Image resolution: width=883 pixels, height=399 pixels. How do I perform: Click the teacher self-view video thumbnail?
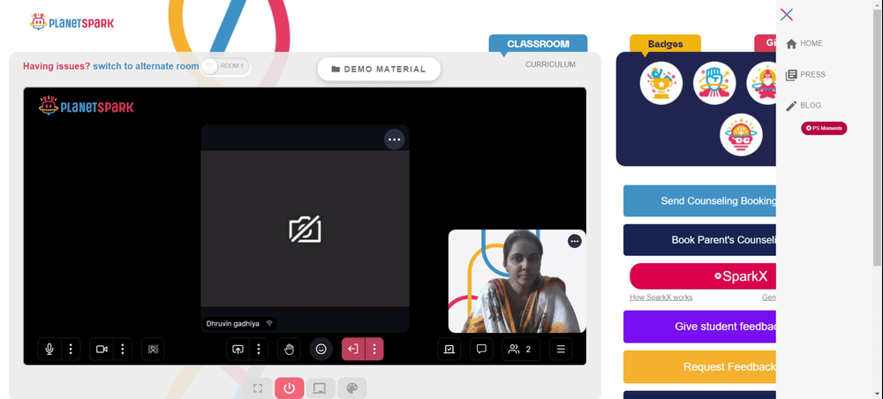tap(517, 281)
